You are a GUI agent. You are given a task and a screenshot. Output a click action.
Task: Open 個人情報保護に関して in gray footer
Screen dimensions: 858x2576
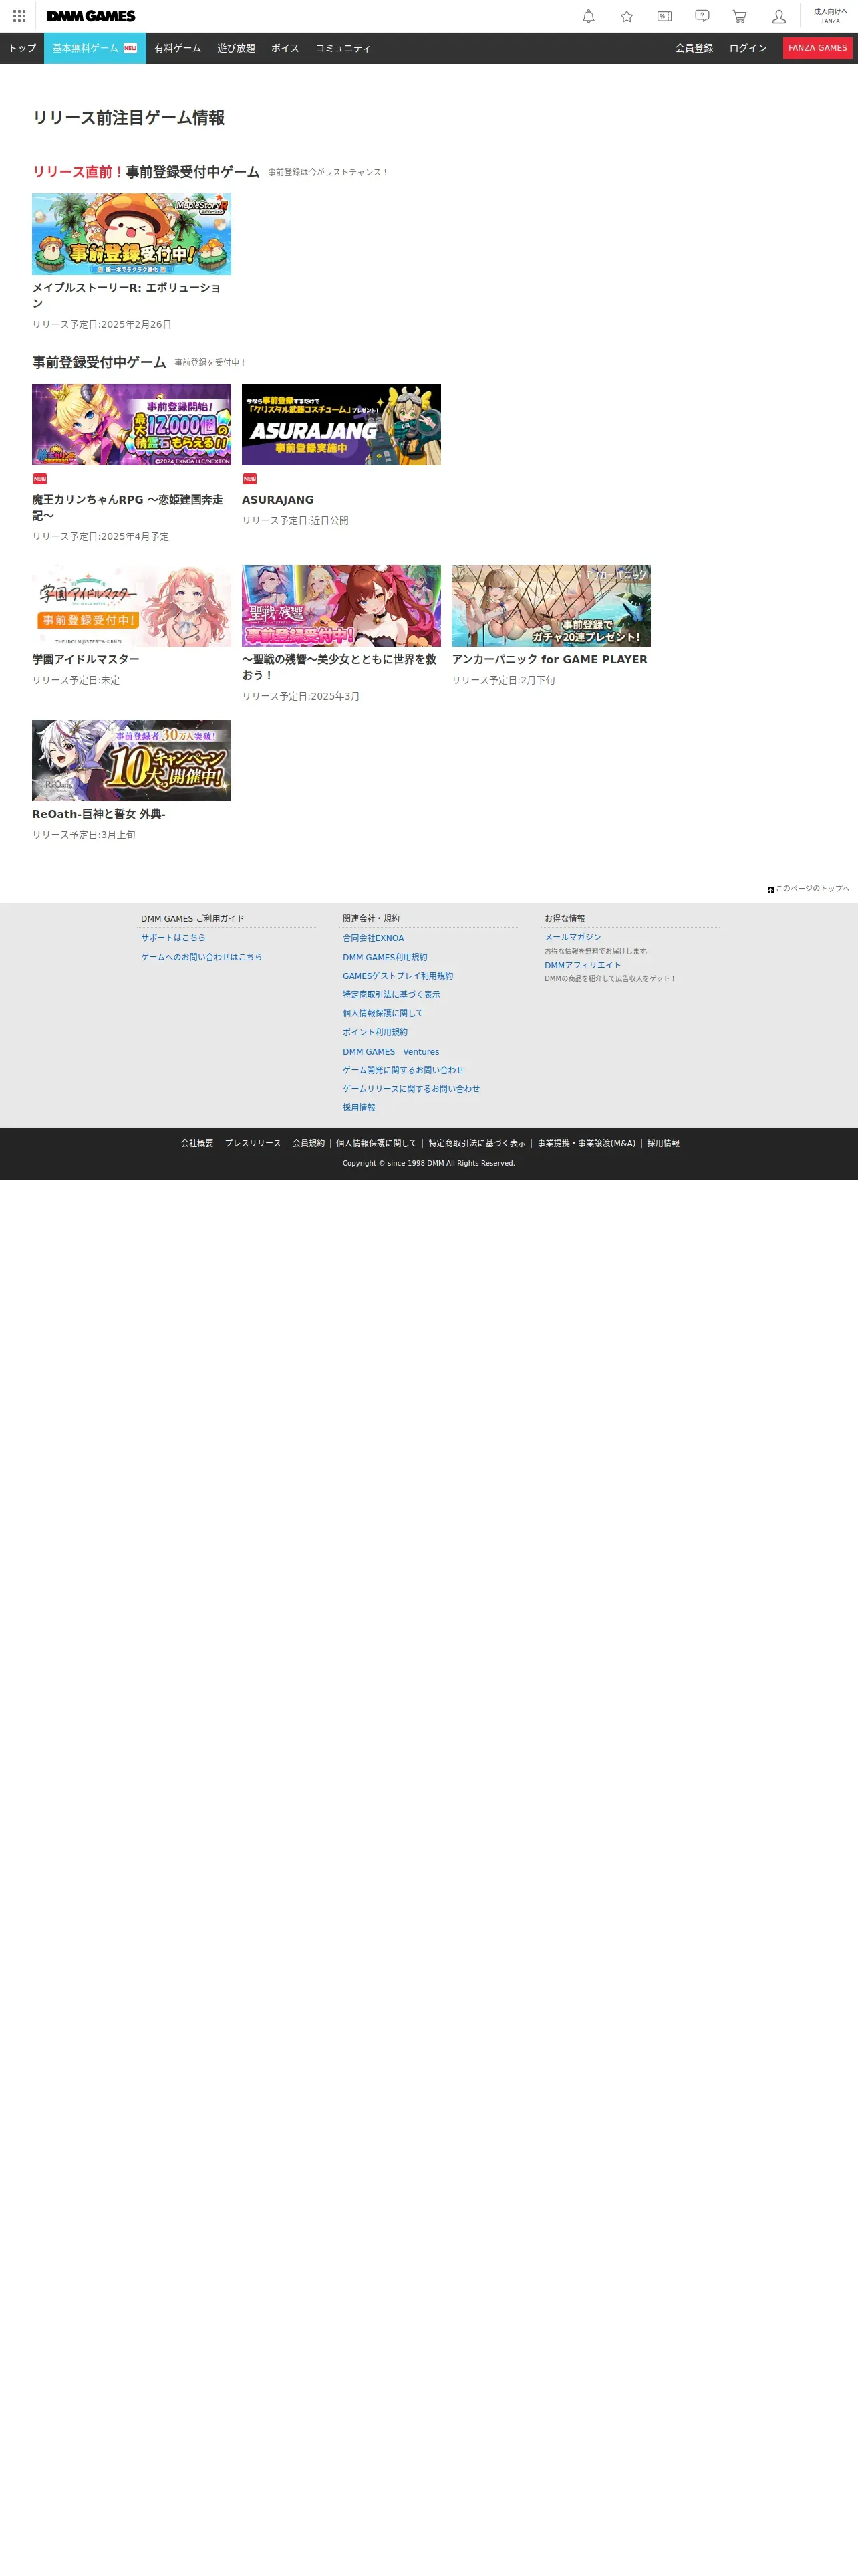(x=382, y=1013)
